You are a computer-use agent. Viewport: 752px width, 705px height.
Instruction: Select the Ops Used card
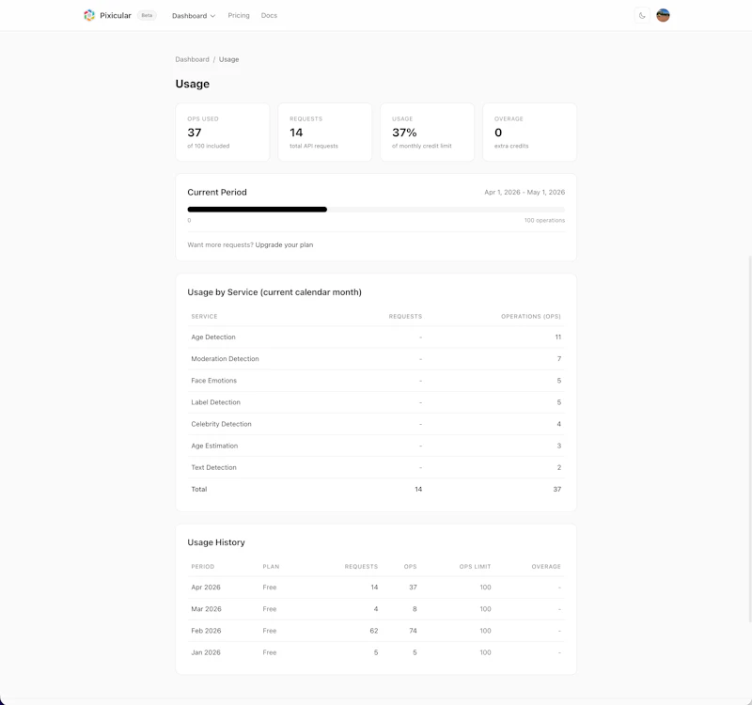pos(223,132)
